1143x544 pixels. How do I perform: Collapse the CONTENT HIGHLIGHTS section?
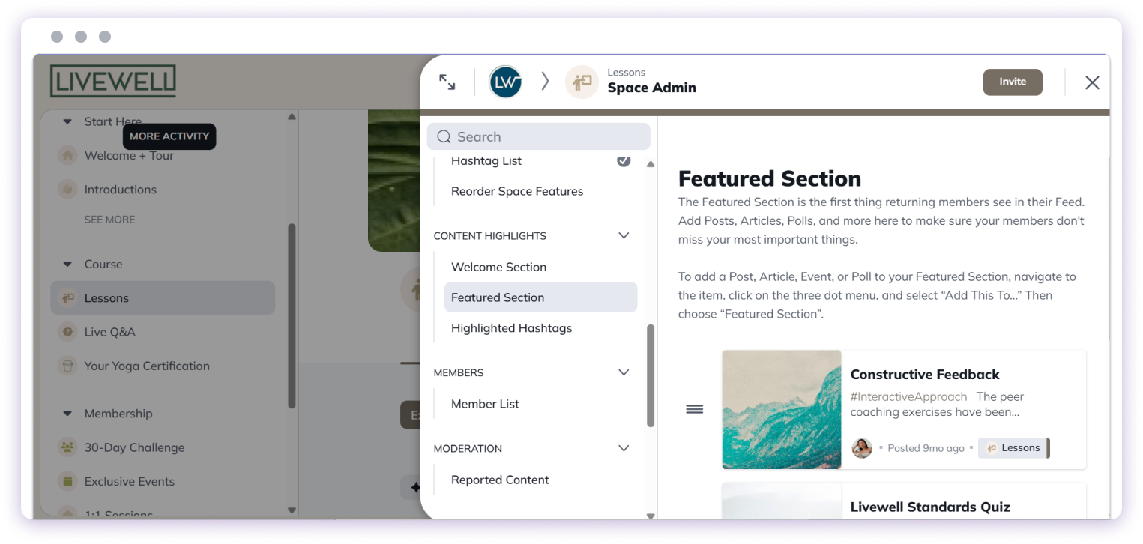[x=624, y=235]
